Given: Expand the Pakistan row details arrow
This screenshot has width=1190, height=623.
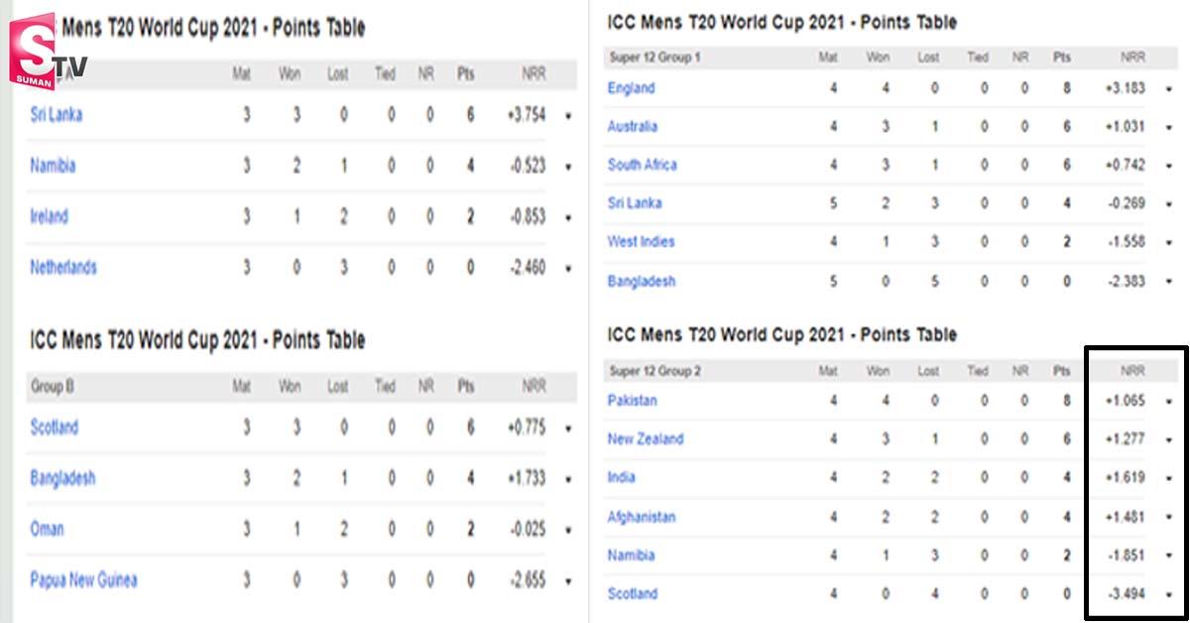Looking at the screenshot, I should click(1168, 402).
